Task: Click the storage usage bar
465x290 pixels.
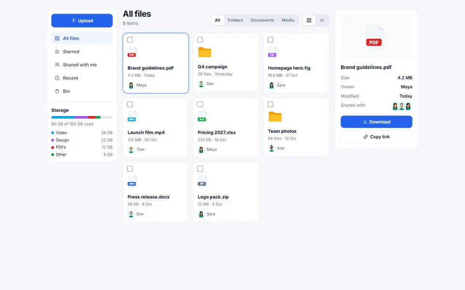Action: coord(82,117)
